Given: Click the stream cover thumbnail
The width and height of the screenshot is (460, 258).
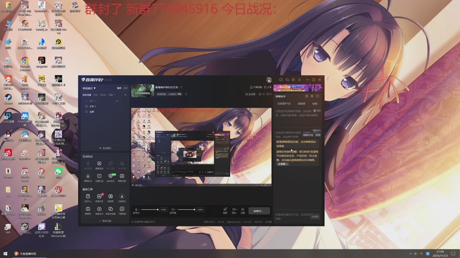Looking at the screenshot, I should tap(143, 91).
